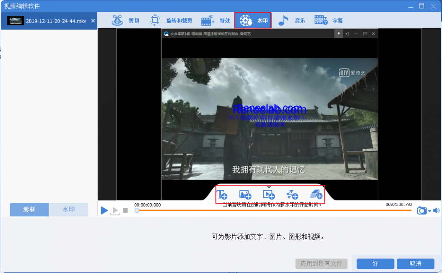Click the 取消 cancel button
Image resolution: width=442 pixels, height=273 pixels.
(x=415, y=264)
